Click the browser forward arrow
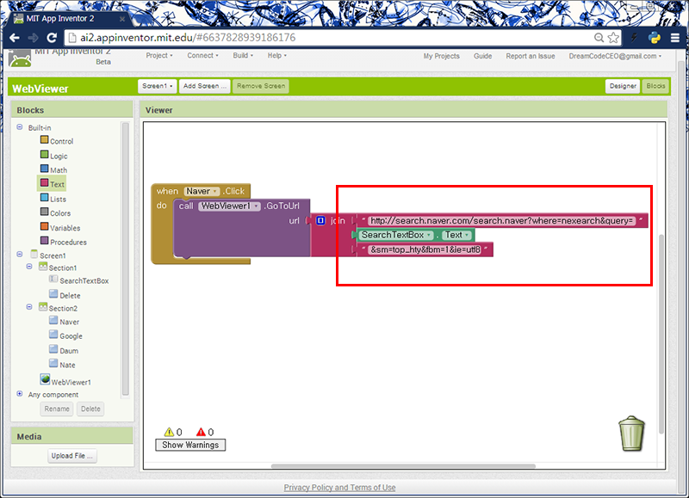 click(x=33, y=38)
